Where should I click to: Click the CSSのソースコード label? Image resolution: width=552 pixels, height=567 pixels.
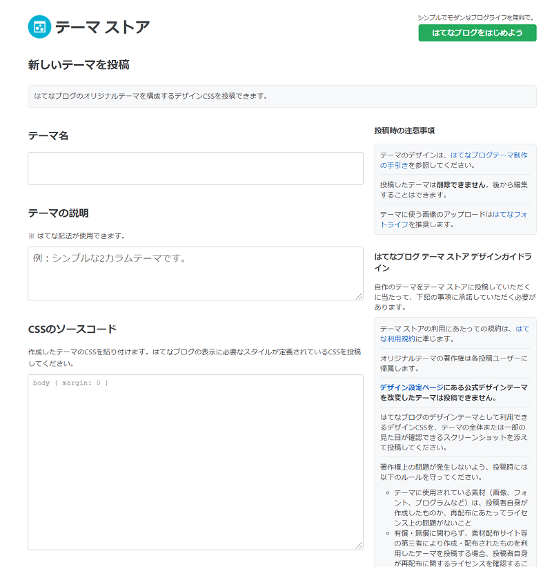click(x=72, y=329)
